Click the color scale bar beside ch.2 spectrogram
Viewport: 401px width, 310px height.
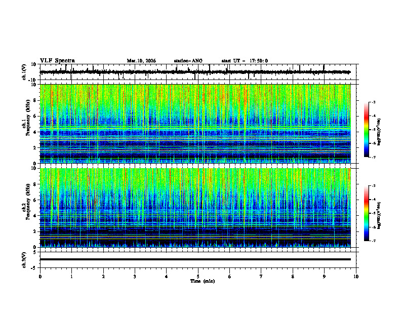tap(366, 213)
